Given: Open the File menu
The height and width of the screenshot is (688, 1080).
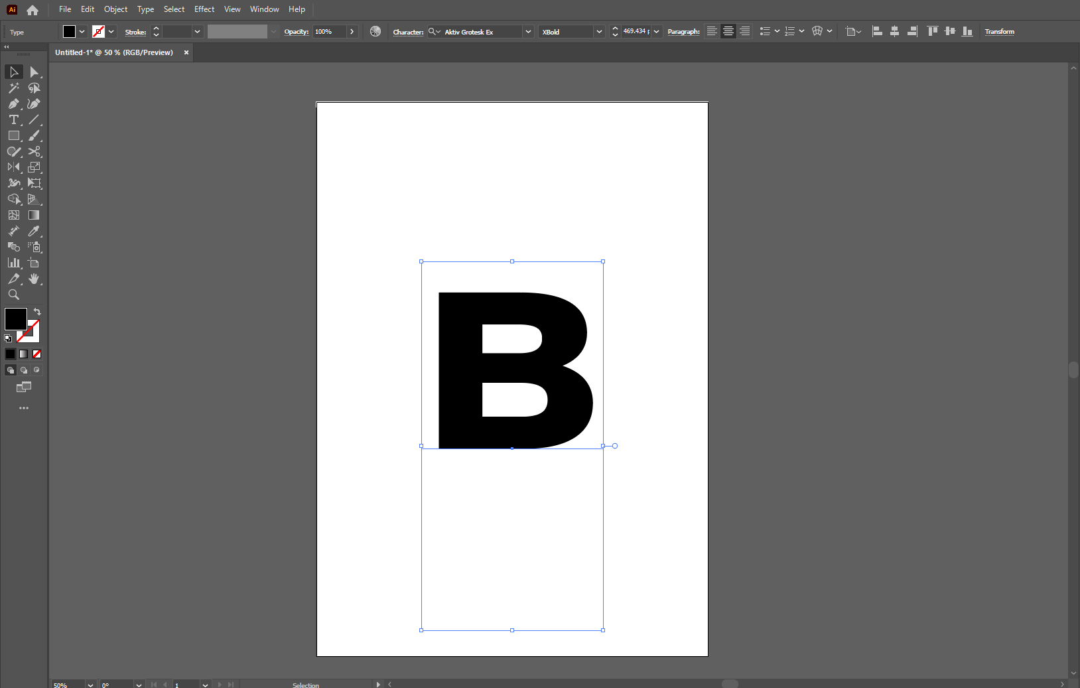Looking at the screenshot, I should pyautogui.click(x=65, y=9).
